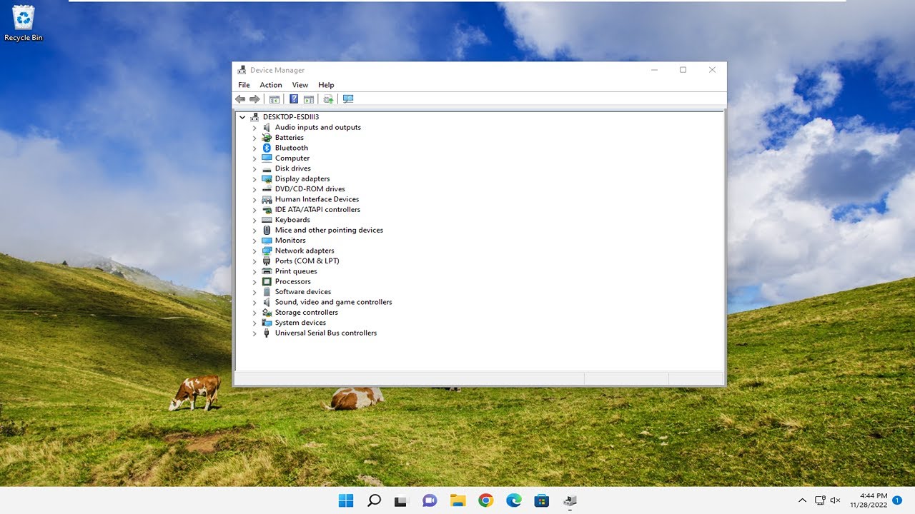
Task: Collapse the DESKTOP-ESDIII3 root node
Action: point(242,117)
